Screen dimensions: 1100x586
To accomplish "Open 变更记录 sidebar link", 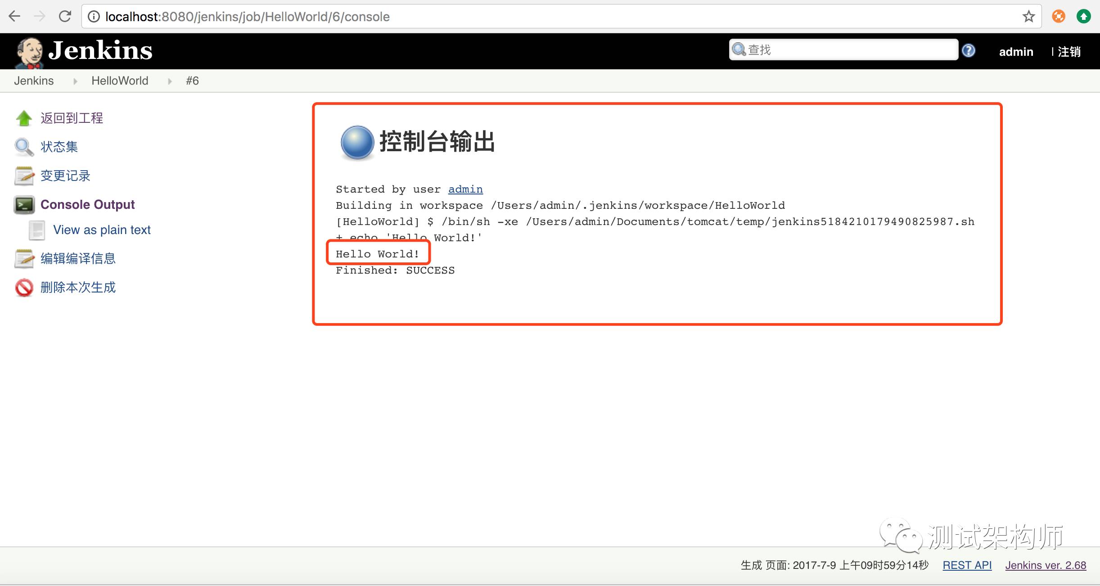I will [66, 176].
